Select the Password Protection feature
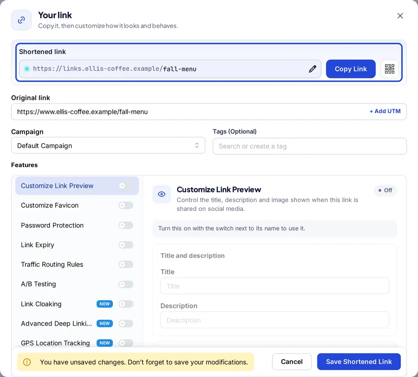 [x=77, y=225]
